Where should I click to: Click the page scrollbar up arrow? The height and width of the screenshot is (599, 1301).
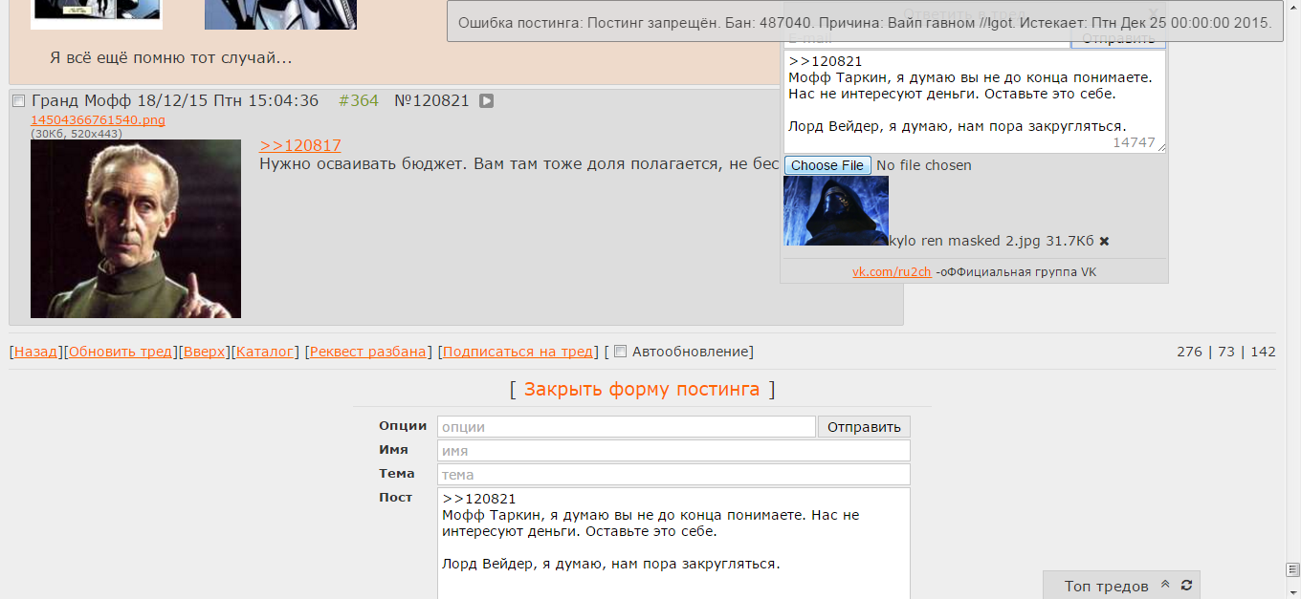pyautogui.click(x=1292, y=8)
